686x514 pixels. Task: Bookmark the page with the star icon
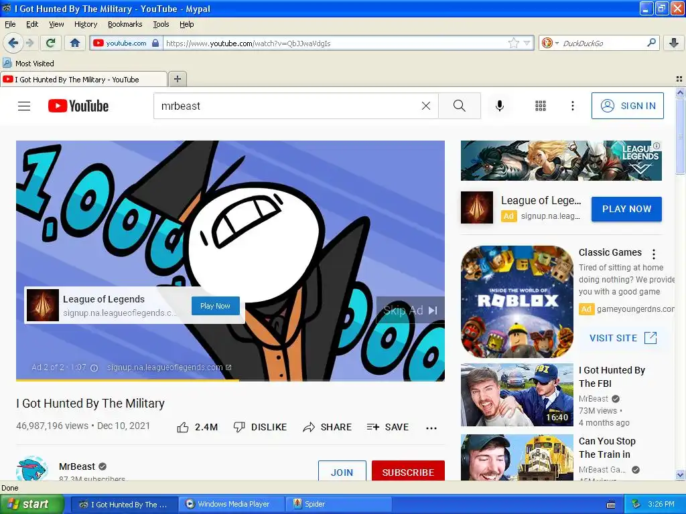(514, 43)
